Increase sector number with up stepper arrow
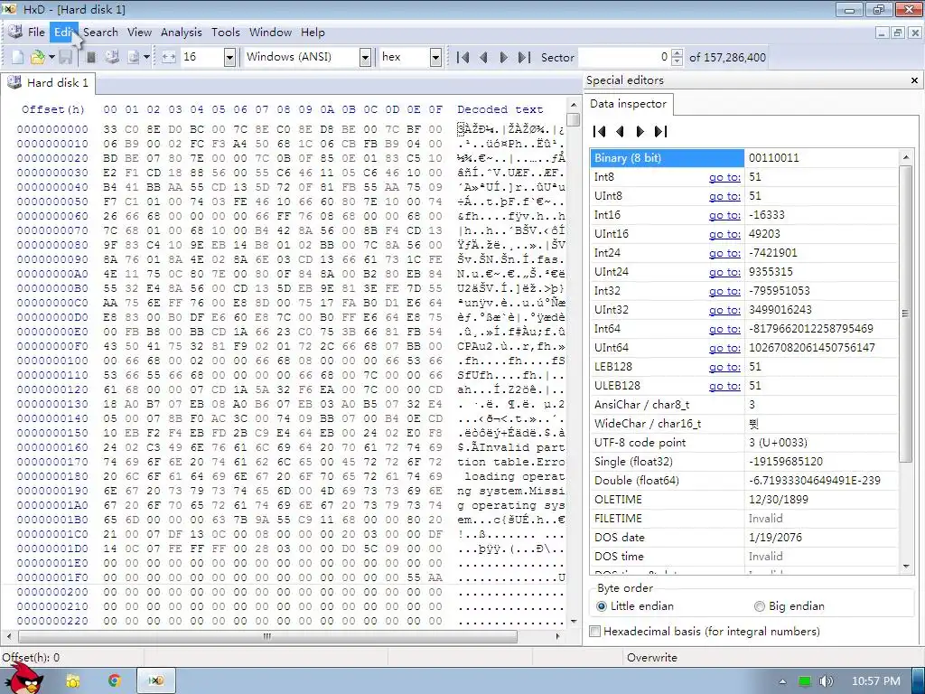The width and height of the screenshot is (925, 694). (677, 53)
